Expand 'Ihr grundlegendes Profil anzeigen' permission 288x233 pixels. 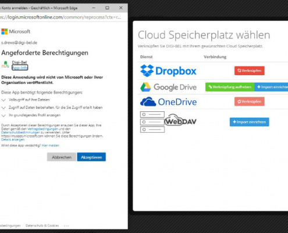[x=3, y=115]
